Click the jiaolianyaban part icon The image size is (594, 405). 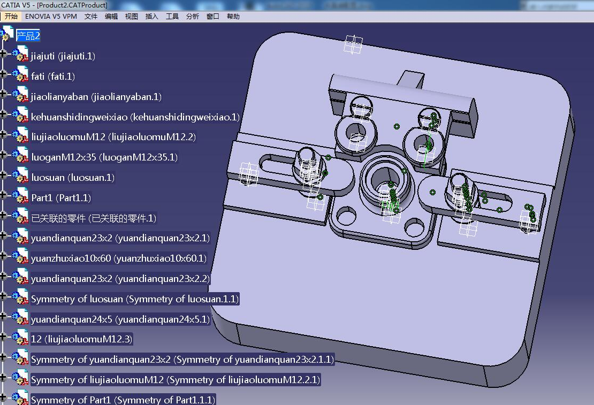point(20,95)
